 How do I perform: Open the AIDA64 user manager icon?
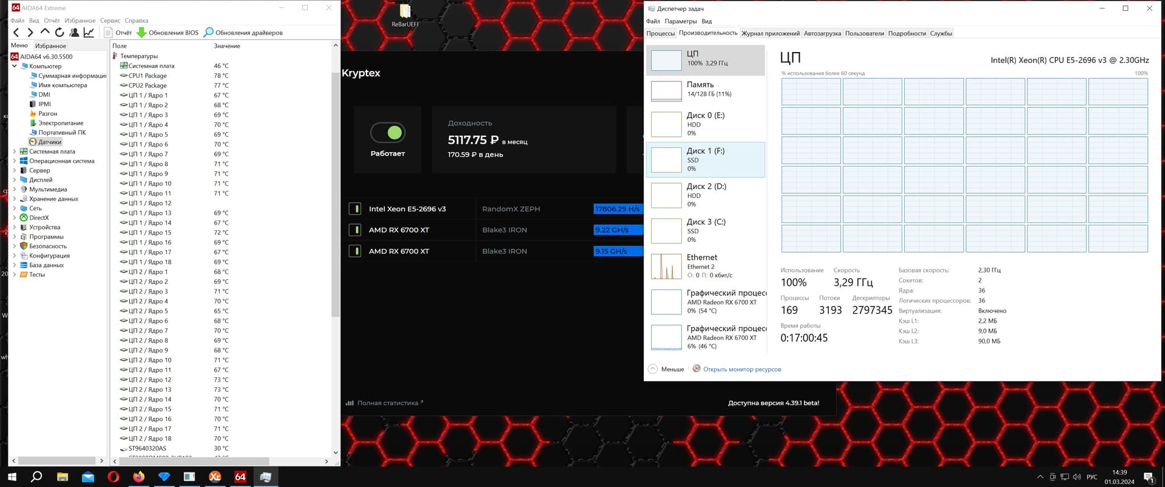[x=74, y=33]
